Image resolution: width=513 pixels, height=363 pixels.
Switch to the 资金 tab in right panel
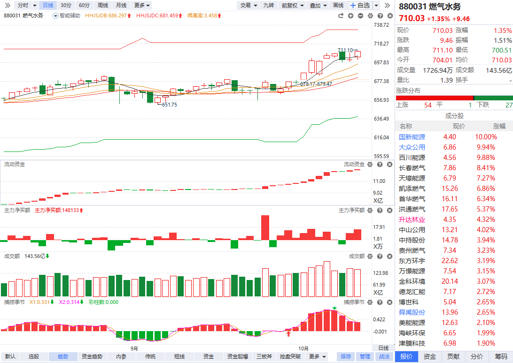tap(430, 356)
